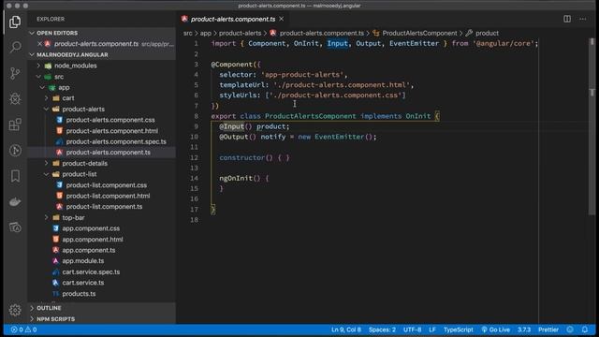Open the Bookmarks view in activity bar

pos(15,176)
